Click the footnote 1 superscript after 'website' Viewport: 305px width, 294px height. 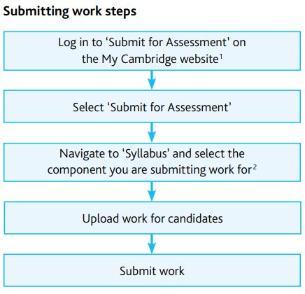point(221,56)
